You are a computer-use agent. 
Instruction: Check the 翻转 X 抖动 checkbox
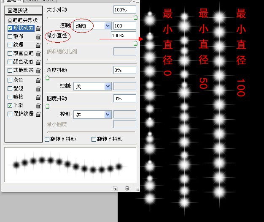[47, 139]
